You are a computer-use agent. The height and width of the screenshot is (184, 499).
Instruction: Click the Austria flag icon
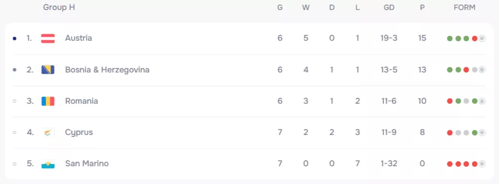coord(48,38)
